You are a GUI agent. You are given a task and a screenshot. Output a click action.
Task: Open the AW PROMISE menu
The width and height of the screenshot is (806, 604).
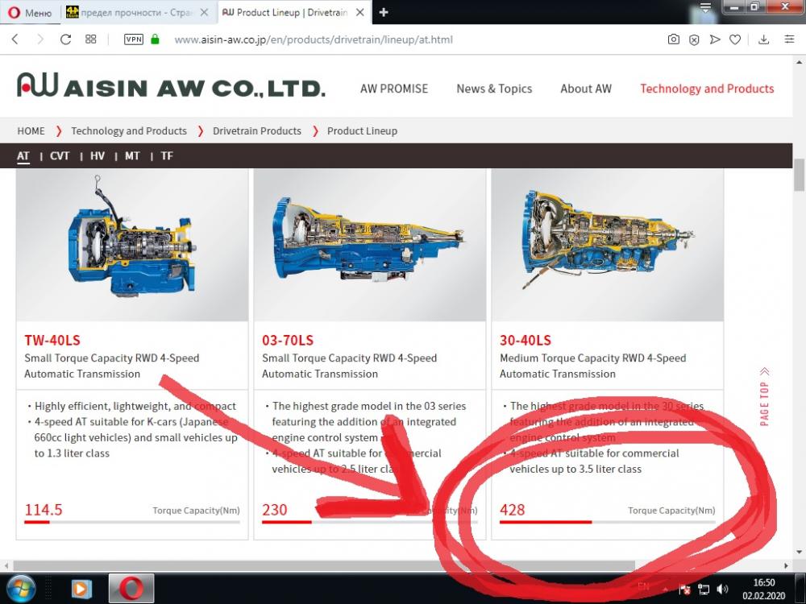[394, 89]
